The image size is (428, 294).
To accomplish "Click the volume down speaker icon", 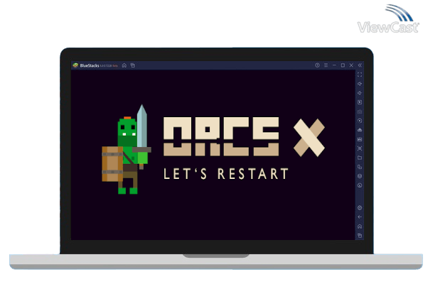I will tap(360, 93).
